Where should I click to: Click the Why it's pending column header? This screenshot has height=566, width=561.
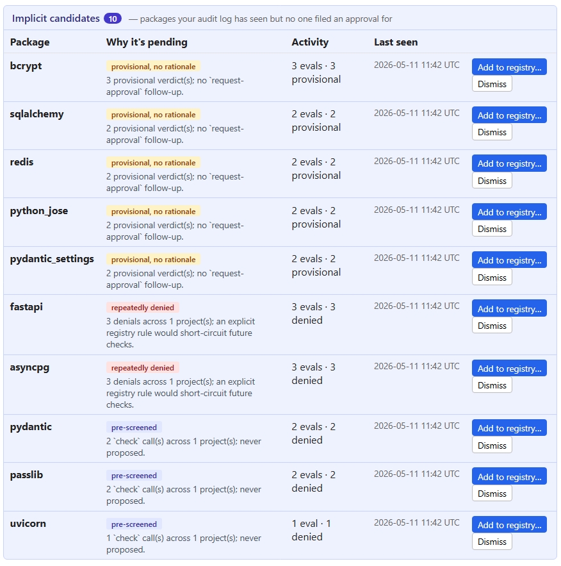pos(147,42)
